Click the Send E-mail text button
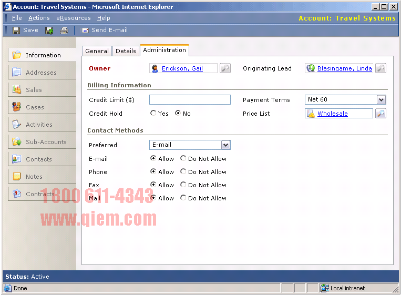The height and width of the screenshot is (295, 401). (109, 30)
